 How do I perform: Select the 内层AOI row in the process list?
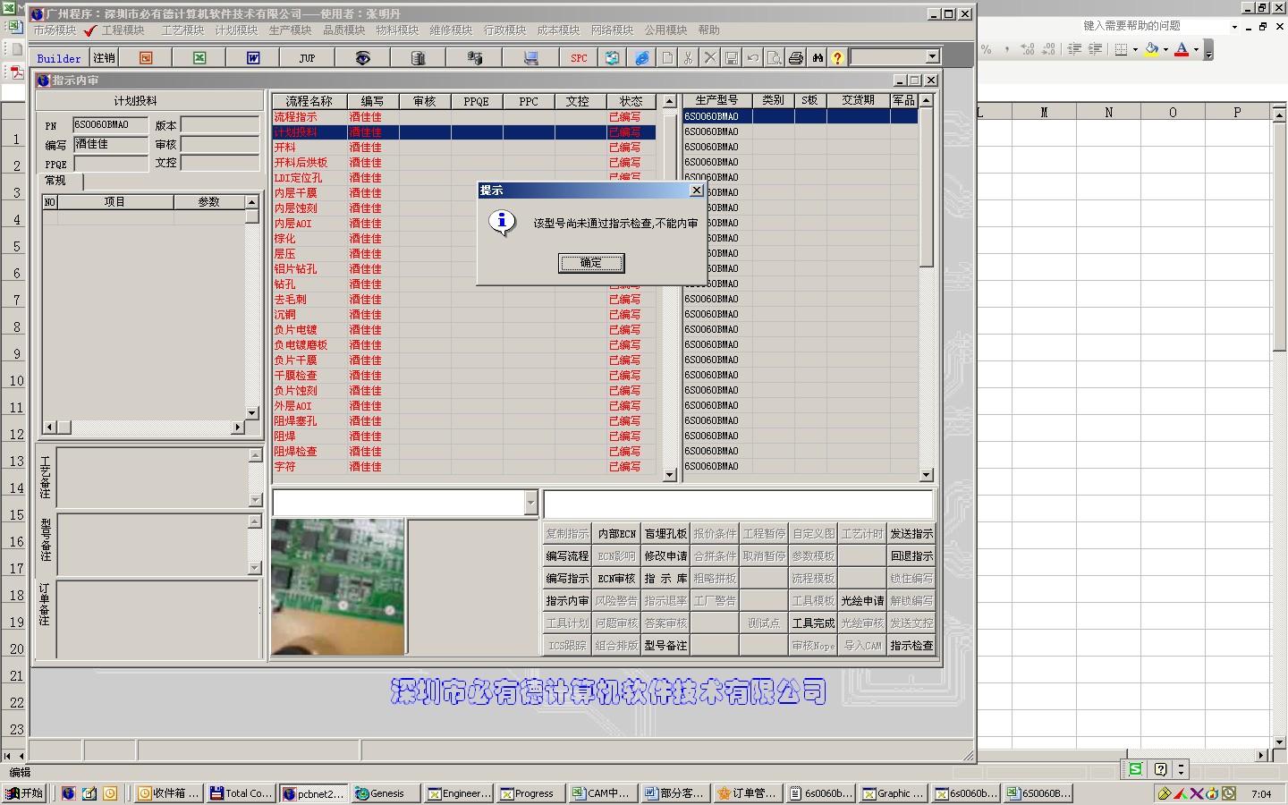pos(464,224)
